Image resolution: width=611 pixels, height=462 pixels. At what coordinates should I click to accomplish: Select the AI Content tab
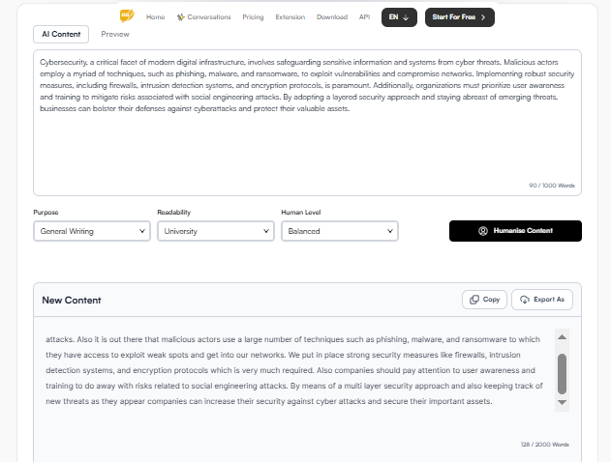[61, 34]
